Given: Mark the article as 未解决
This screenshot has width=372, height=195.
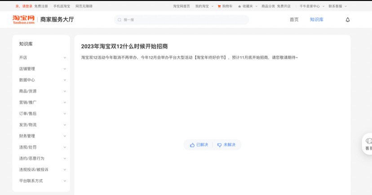Looking at the screenshot, I should pyautogui.click(x=226, y=145).
